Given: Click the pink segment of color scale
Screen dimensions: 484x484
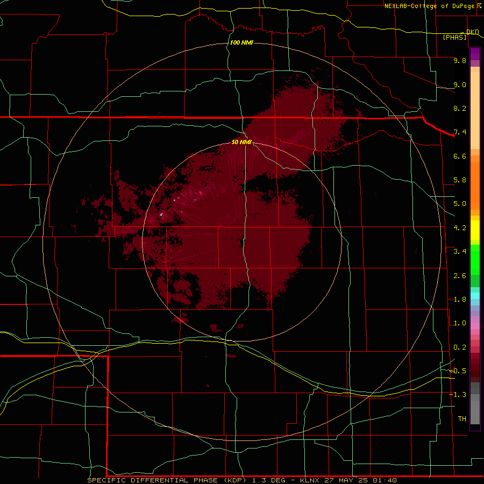Looking at the screenshot, I should [475, 326].
